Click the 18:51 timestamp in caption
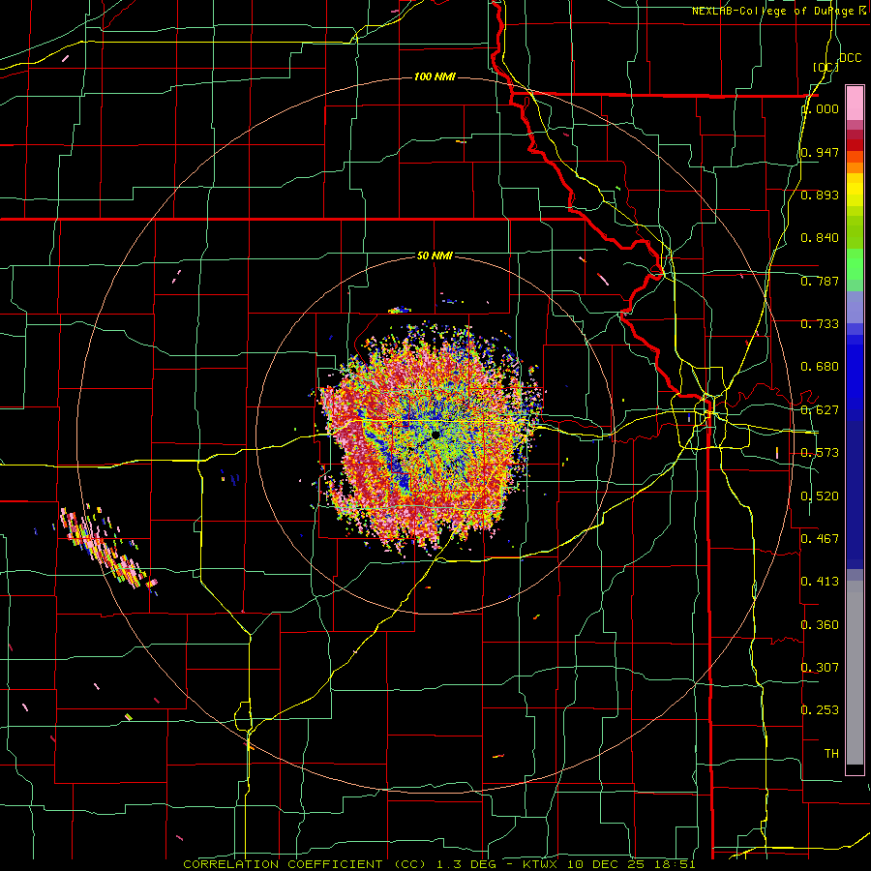This screenshot has width=871, height=871. [675, 864]
